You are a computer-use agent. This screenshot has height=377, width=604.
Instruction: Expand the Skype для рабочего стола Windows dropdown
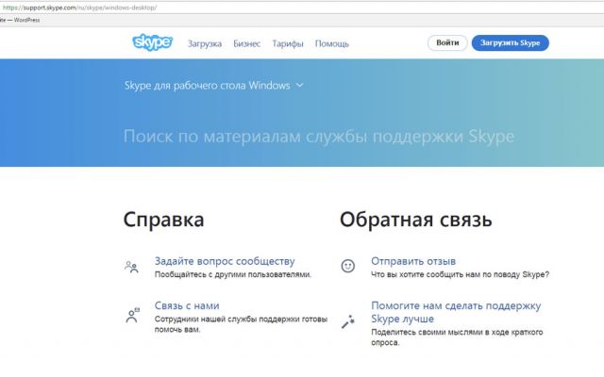coord(214,86)
